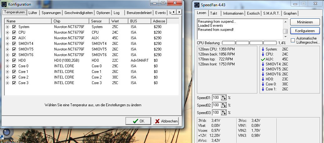The width and height of the screenshot is (324, 143).
Task: Click the down arrow icon next to Core 0 30C
Action: click(x=263, y=84)
